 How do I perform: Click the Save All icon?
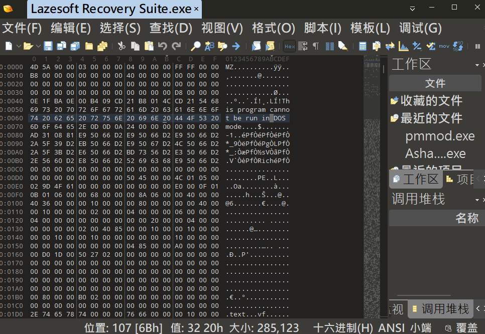[x=75, y=46]
